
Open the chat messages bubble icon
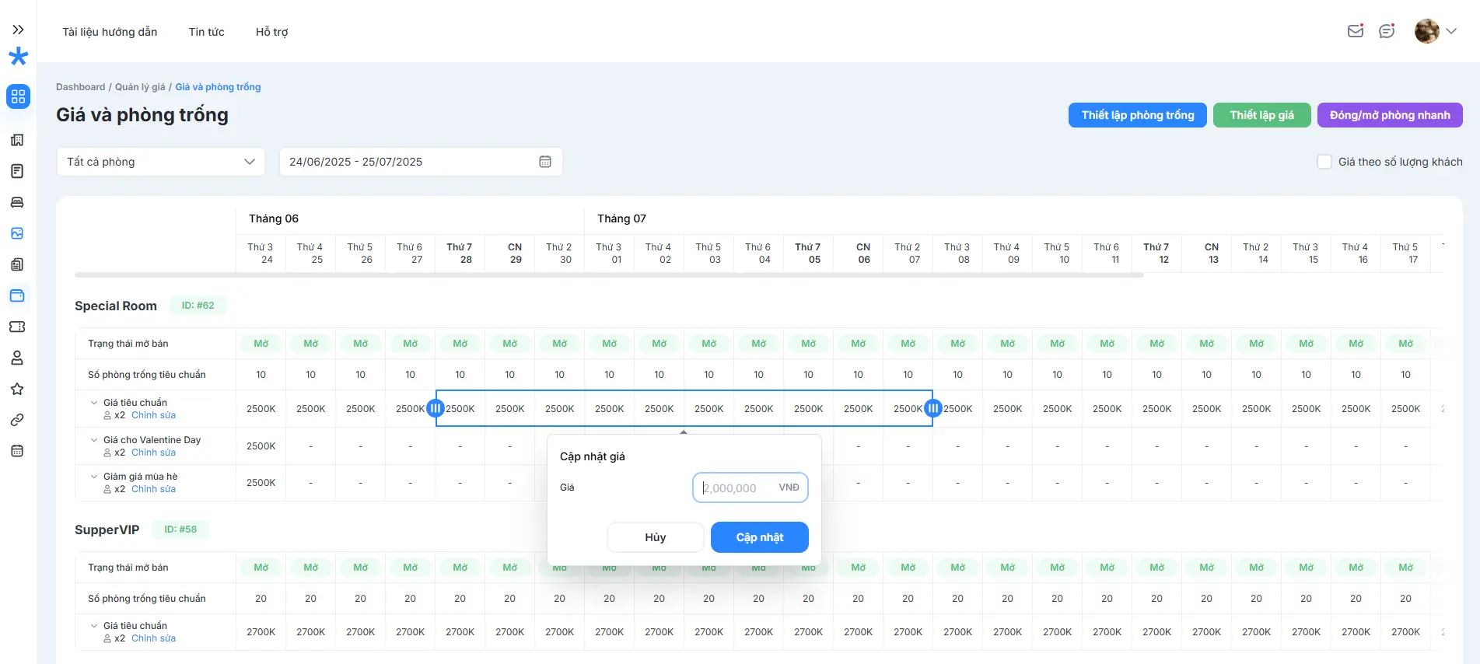tap(1386, 31)
